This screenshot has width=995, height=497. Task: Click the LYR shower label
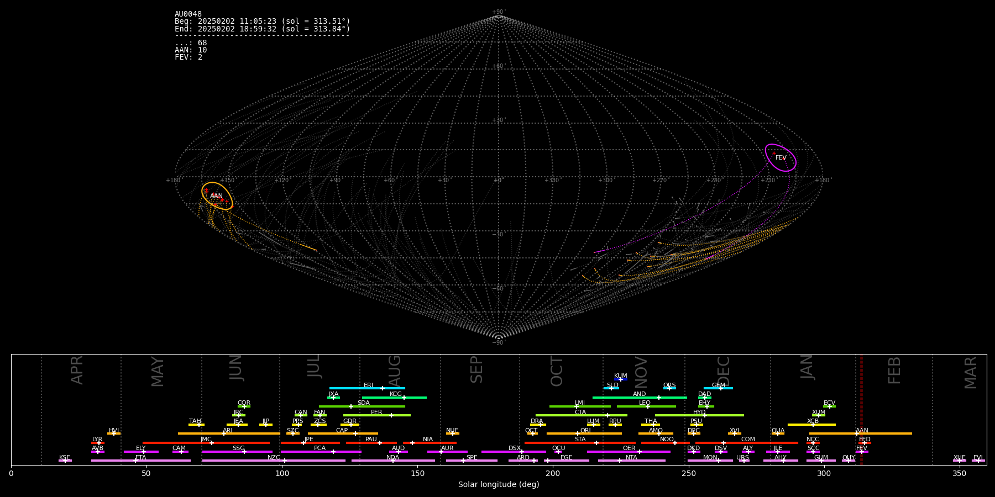point(97,440)
